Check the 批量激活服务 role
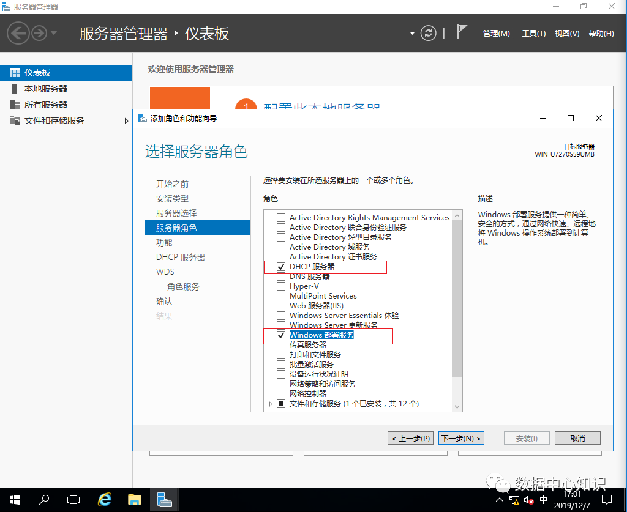Image resolution: width=627 pixels, height=512 pixels. pos(281,364)
